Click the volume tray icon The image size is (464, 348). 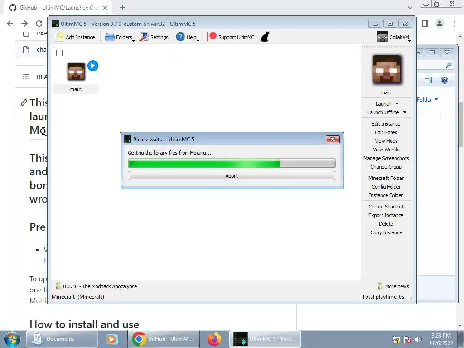click(418, 339)
